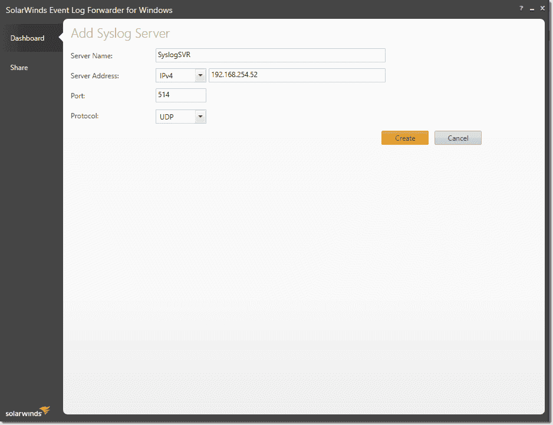Select the IP address 192.168.254.52 field

click(x=297, y=75)
